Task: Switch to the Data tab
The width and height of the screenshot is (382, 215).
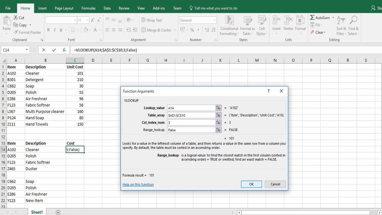Action: click(107, 8)
